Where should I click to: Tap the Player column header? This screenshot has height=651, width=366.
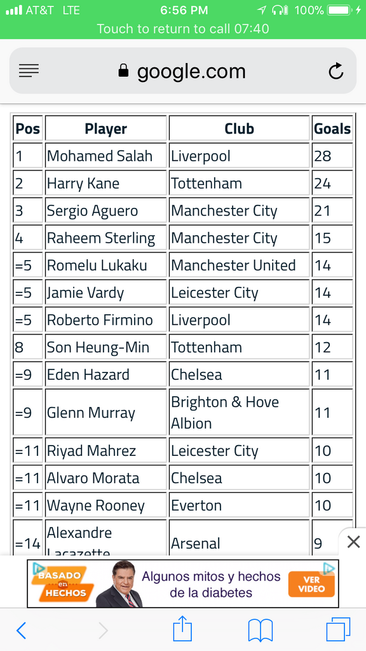105,128
